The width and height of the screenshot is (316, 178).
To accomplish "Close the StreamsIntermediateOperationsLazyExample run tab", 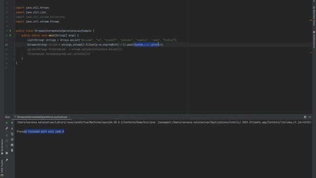I will click(x=69, y=117).
